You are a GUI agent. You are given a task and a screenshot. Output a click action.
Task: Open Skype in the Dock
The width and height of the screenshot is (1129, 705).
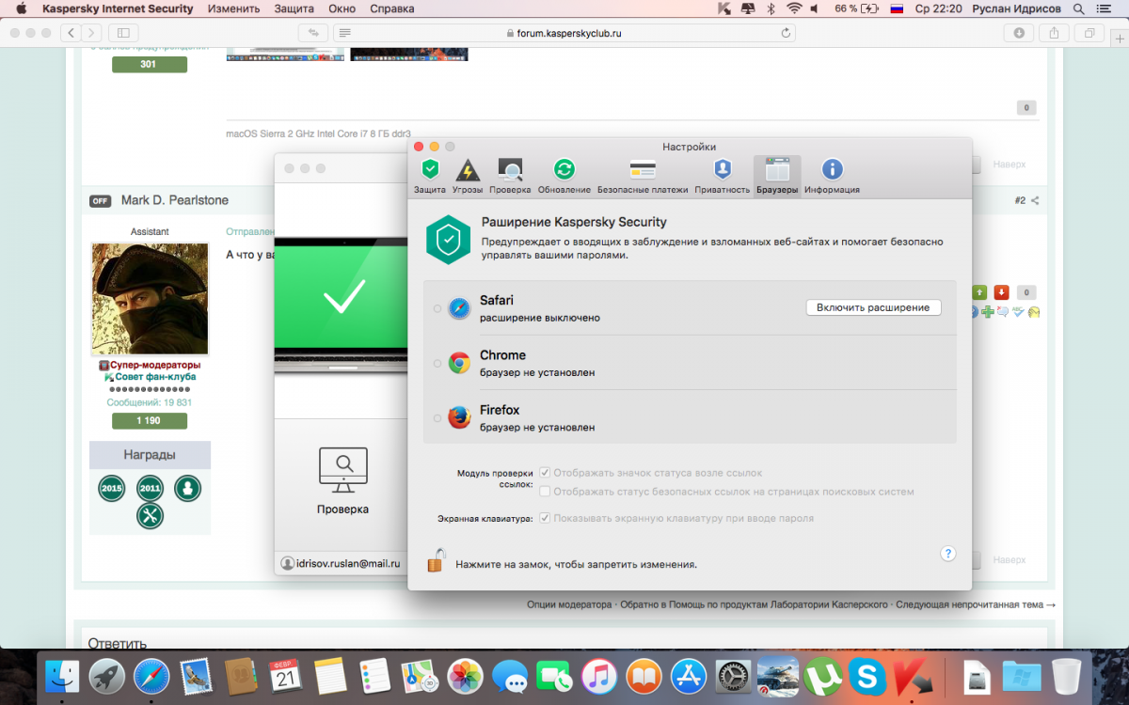867,676
